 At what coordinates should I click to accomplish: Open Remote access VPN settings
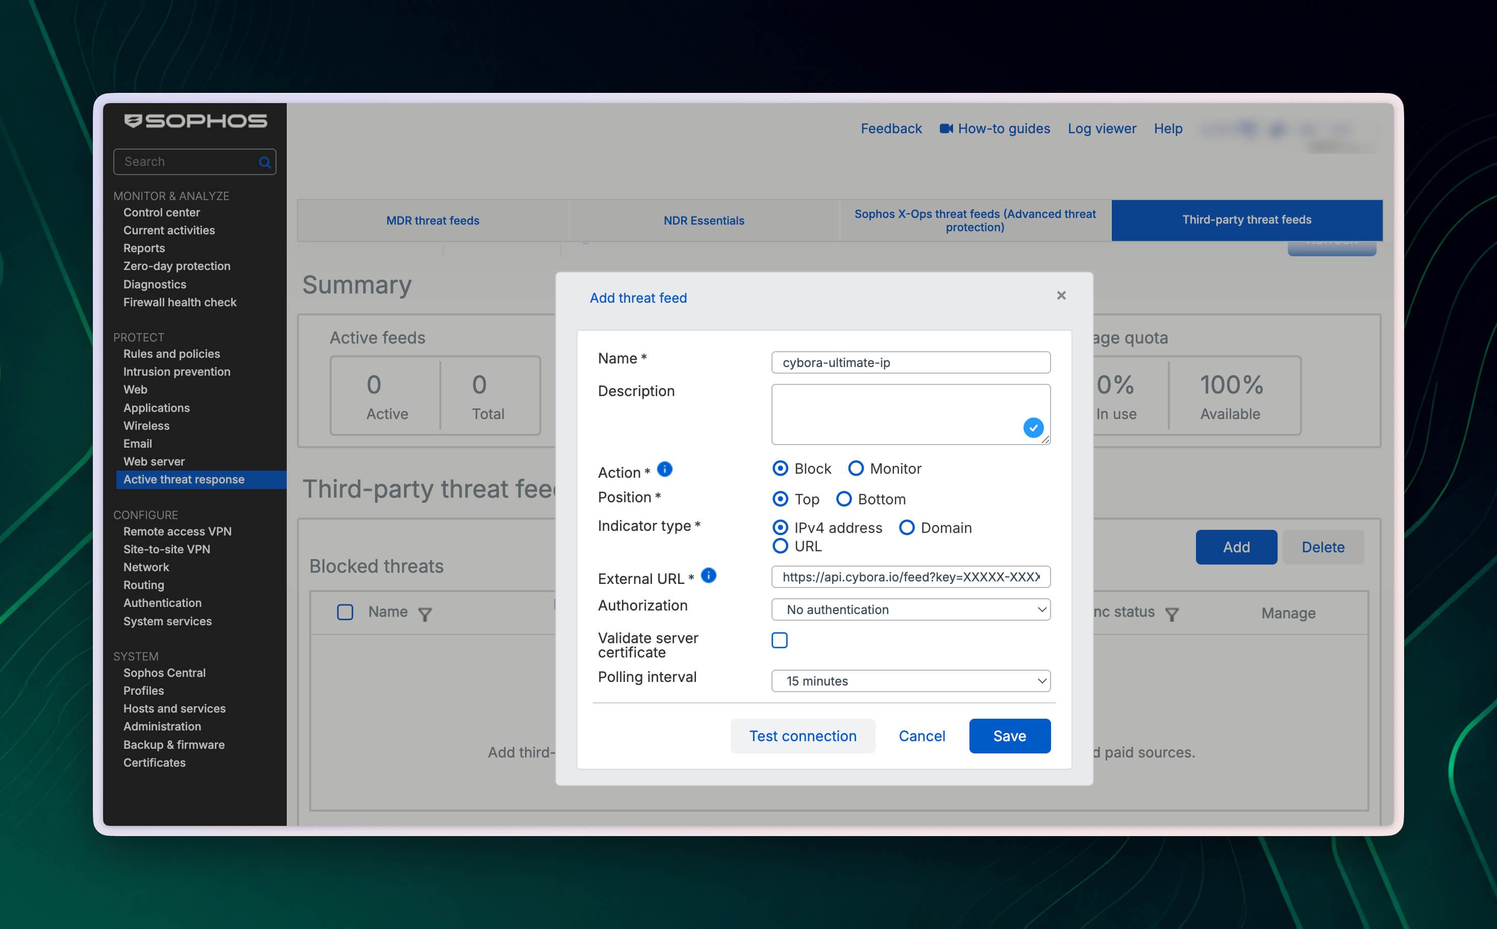pyautogui.click(x=178, y=531)
